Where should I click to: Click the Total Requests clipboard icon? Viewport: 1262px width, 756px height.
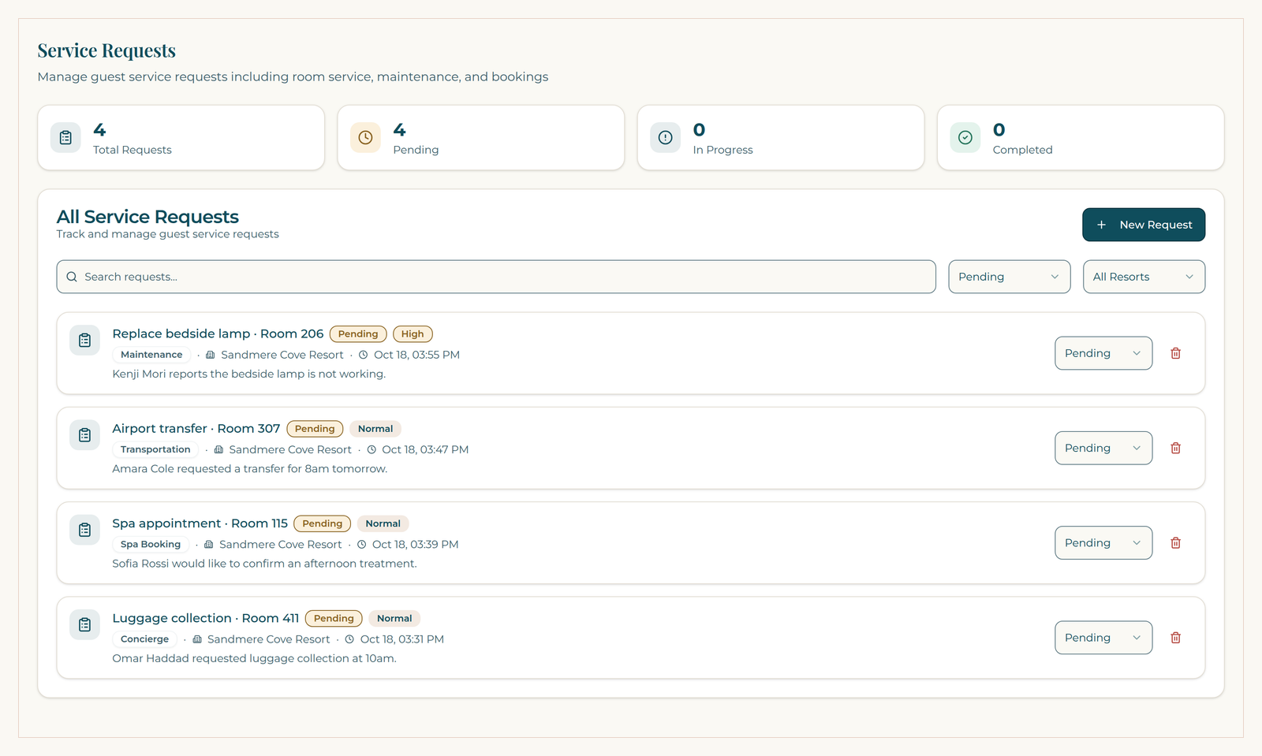pyautogui.click(x=65, y=137)
